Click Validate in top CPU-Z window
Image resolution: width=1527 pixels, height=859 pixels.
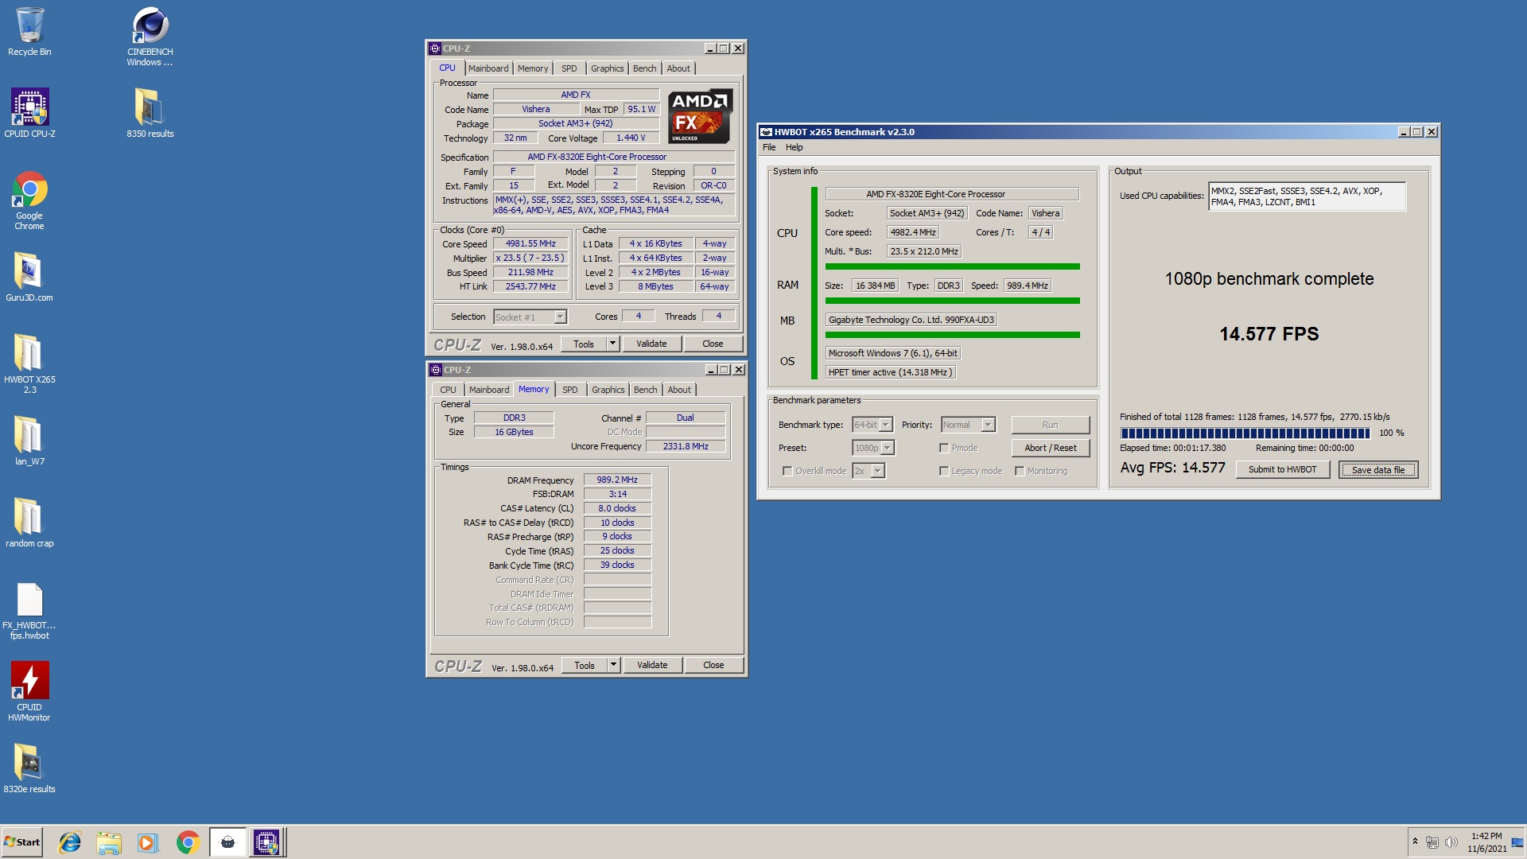[x=651, y=344]
